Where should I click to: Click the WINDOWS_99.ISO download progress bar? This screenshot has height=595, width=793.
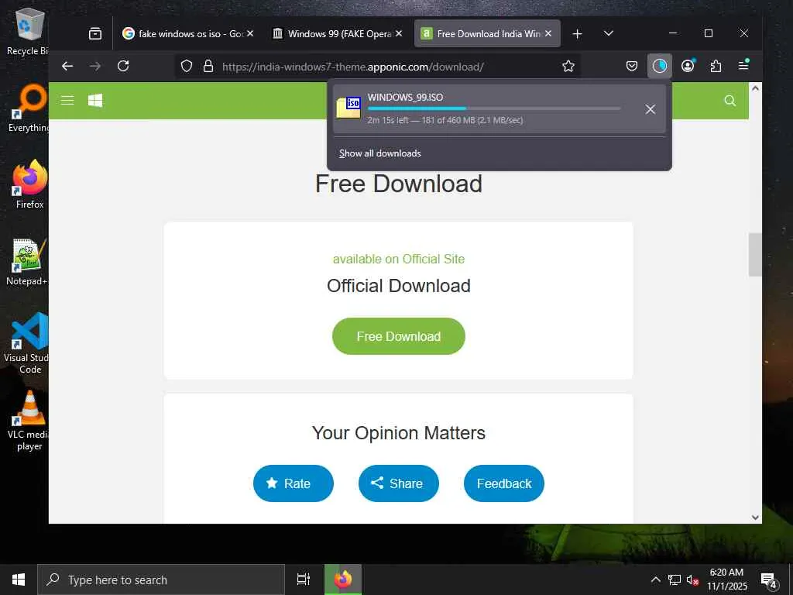click(x=493, y=108)
